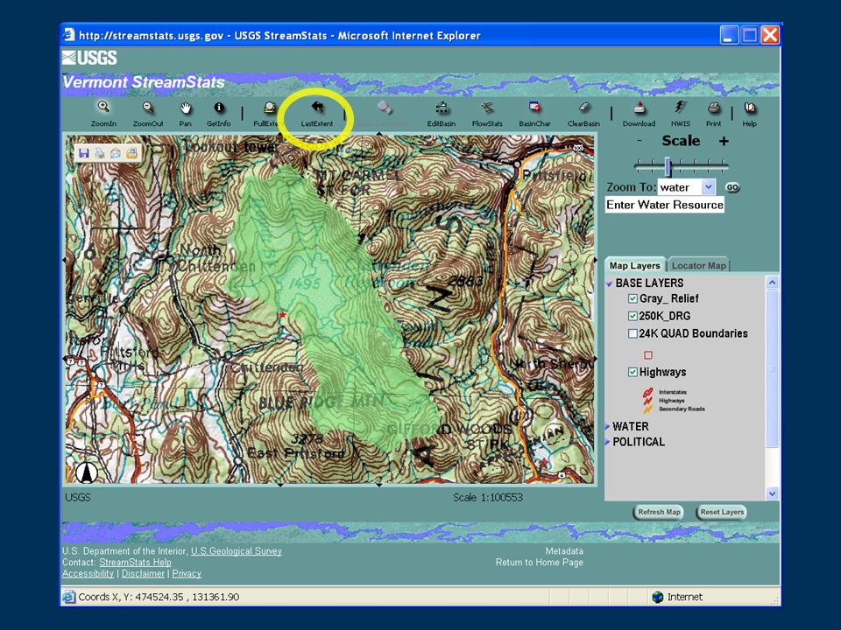Click layer list scroll down arrow
This screenshot has height=630, width=841.
(772, 493)
